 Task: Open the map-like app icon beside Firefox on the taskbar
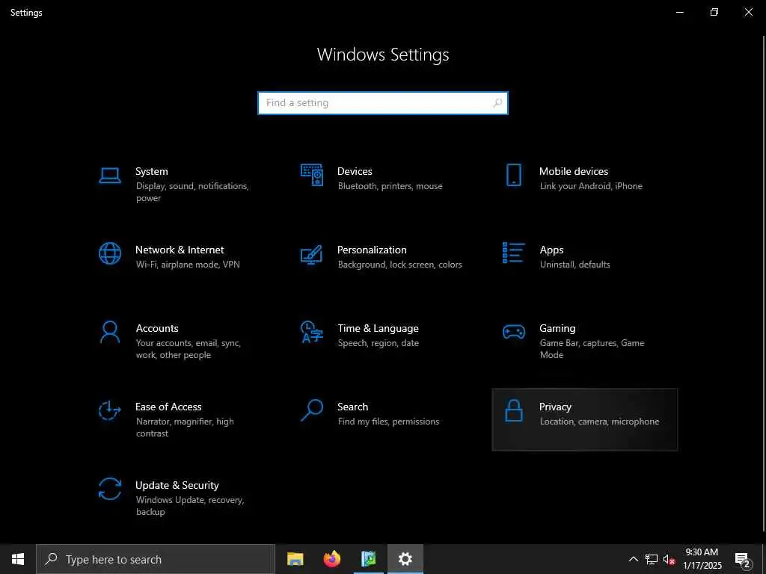(x=368, y=559)
